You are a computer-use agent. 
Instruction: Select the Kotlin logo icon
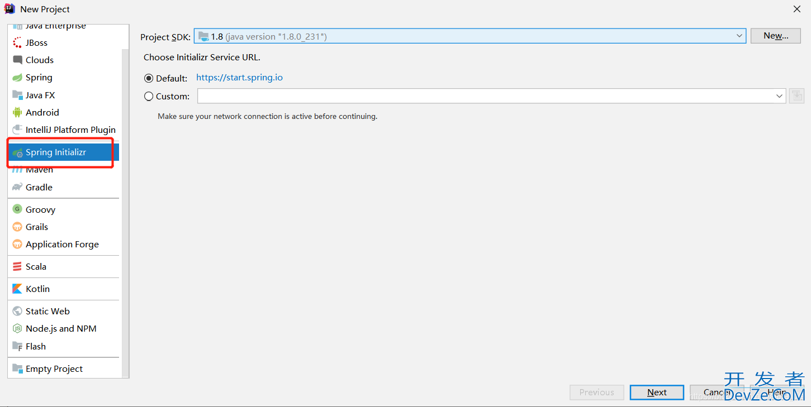(x=17, y=289)
